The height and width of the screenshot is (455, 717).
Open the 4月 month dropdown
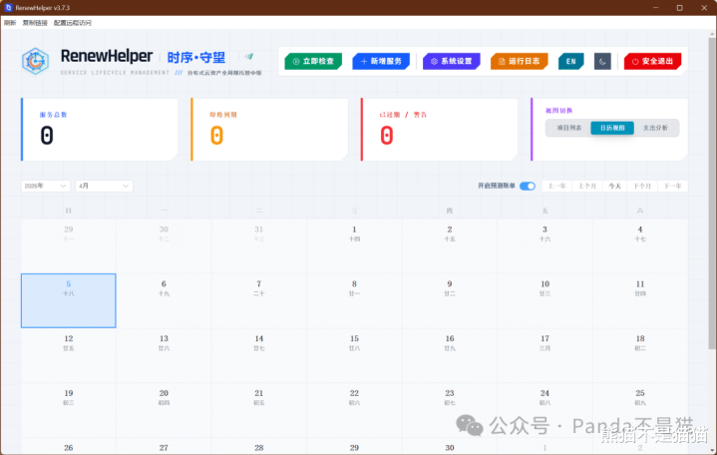pos(104,186)
